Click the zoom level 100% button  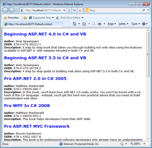point(136,144)
